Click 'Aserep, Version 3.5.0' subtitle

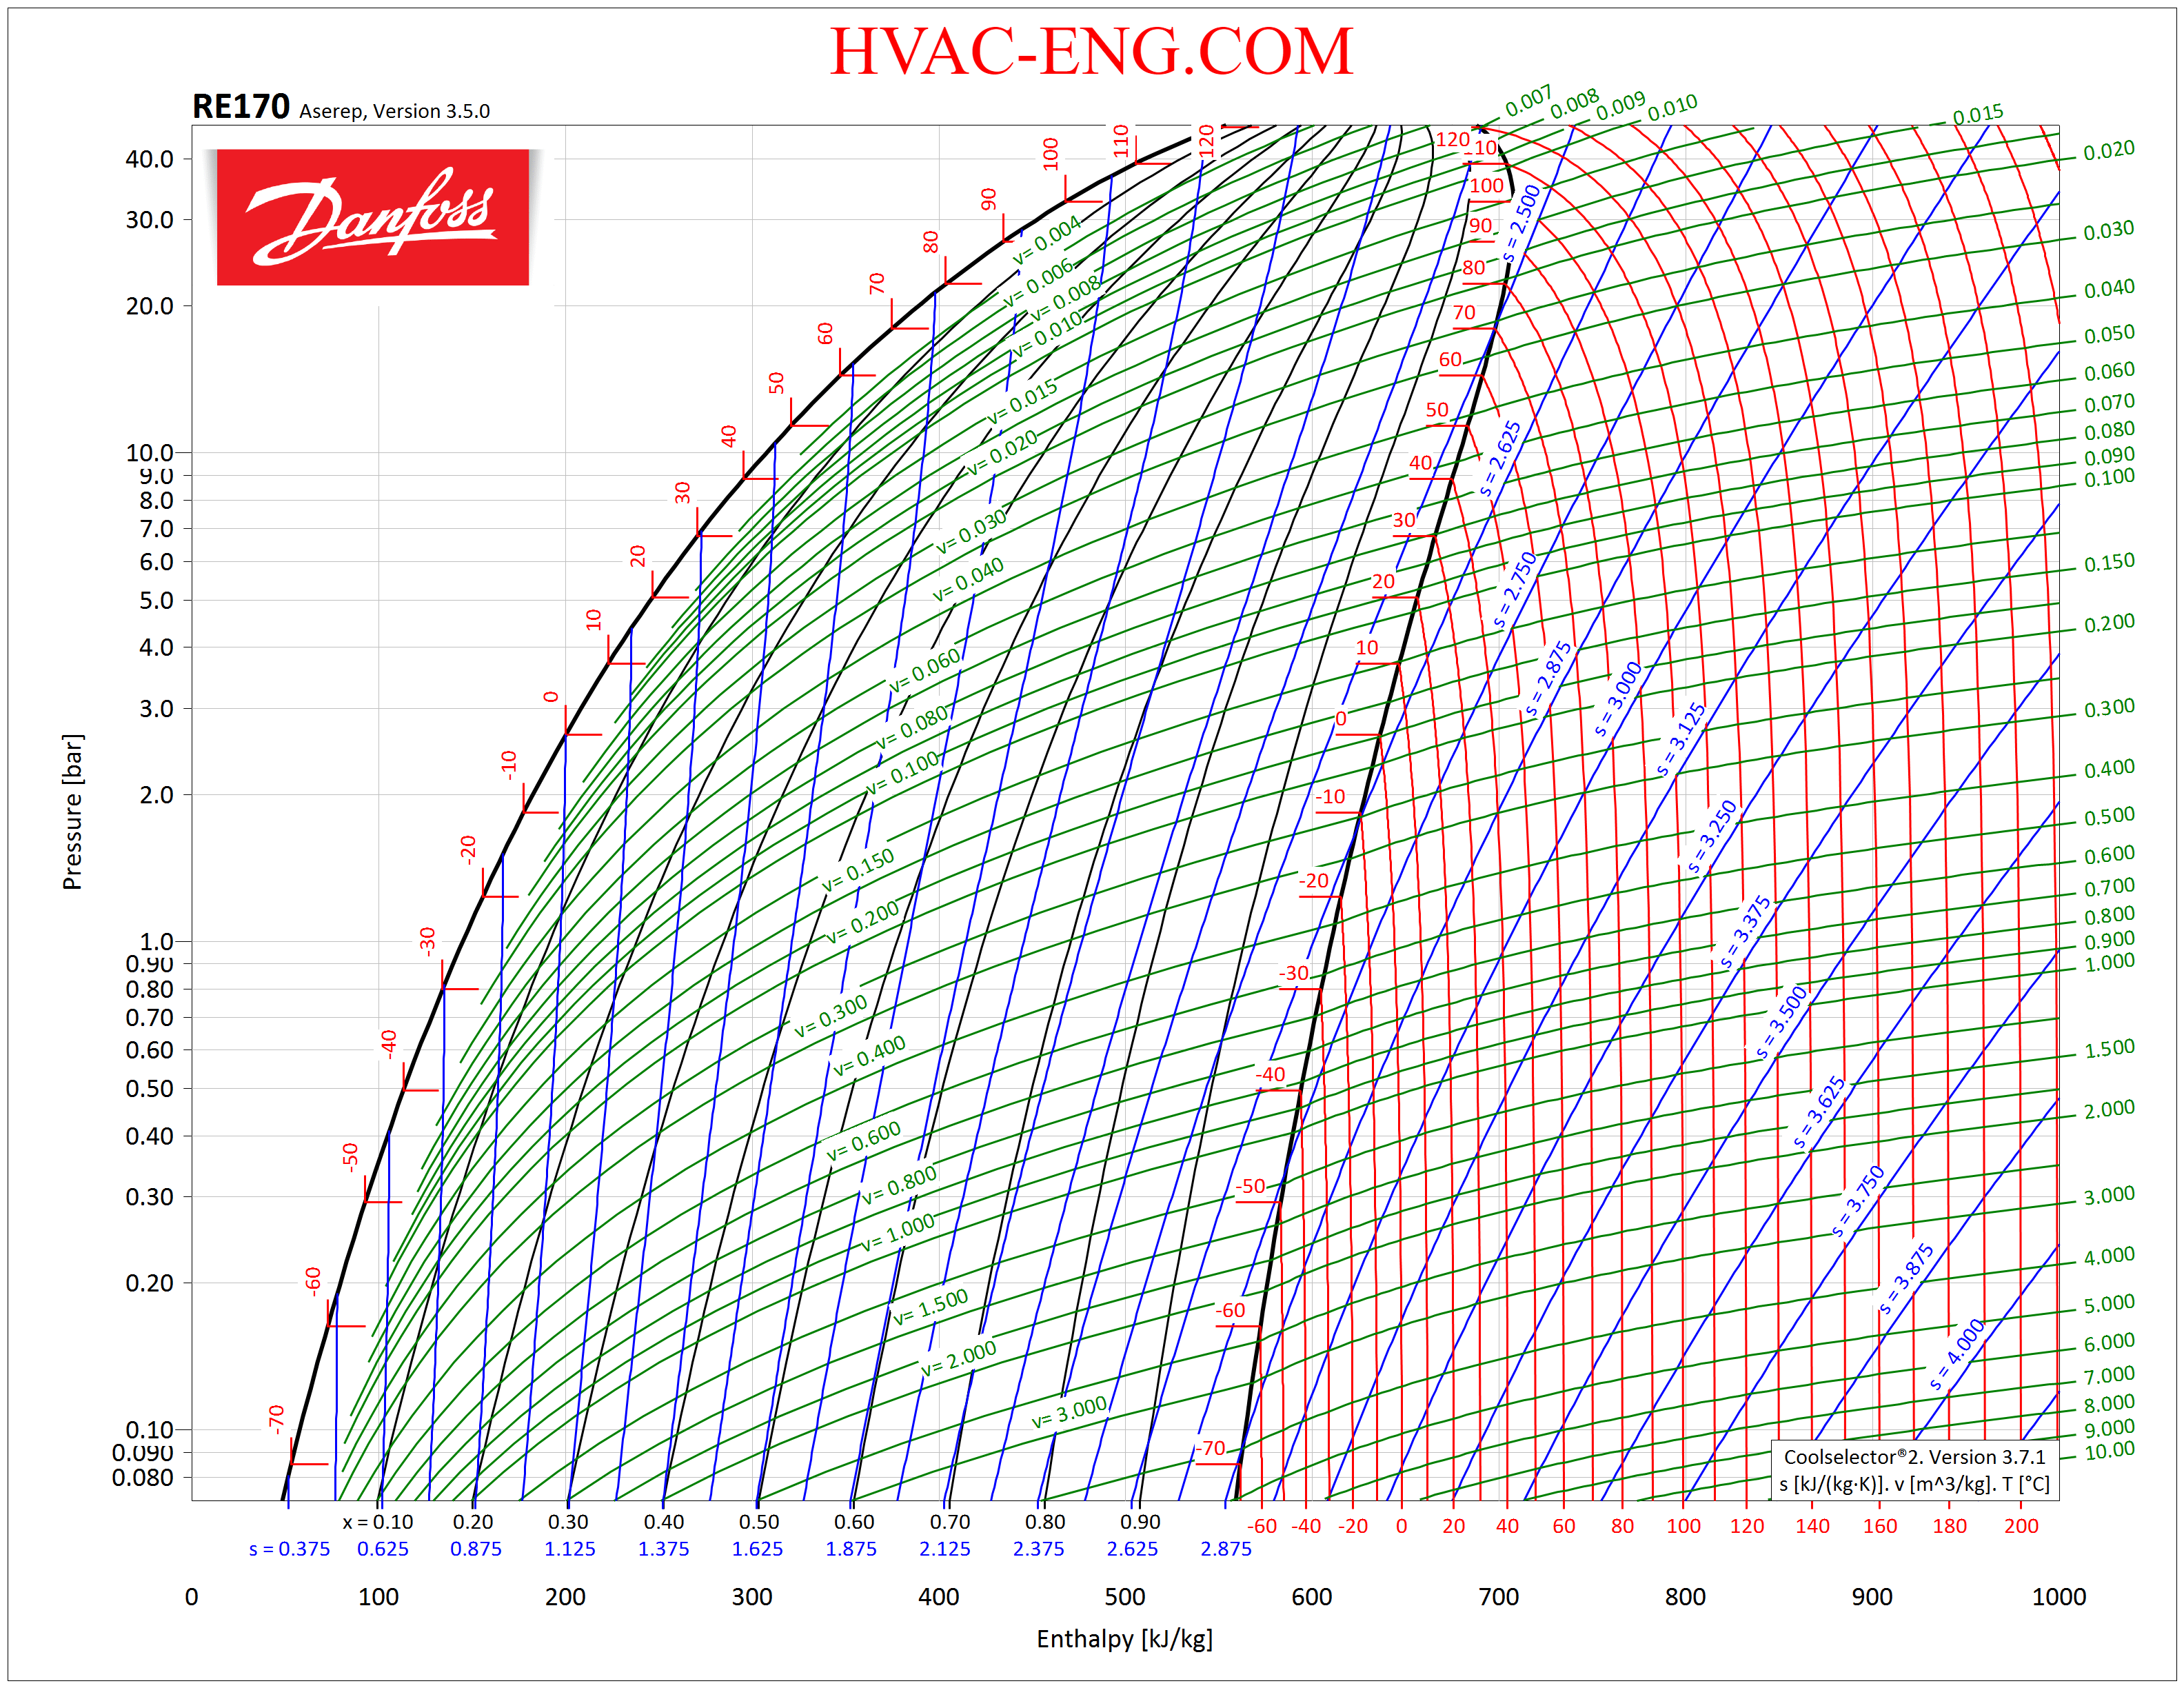coord(395,111)
